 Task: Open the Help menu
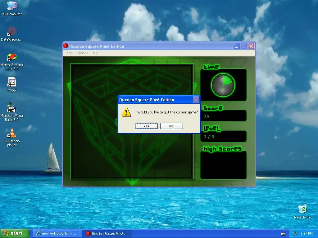pyautogui.click(x=95, y=53)
